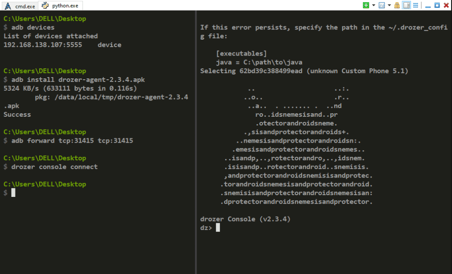
Task: Click the active console number 2 icon
Action: [382, 5]
